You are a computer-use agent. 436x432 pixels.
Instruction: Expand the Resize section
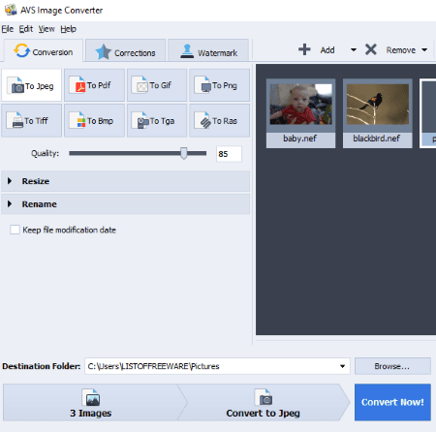(126, 181)
